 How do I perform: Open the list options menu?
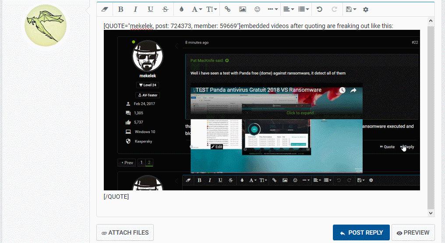point(303,9)
